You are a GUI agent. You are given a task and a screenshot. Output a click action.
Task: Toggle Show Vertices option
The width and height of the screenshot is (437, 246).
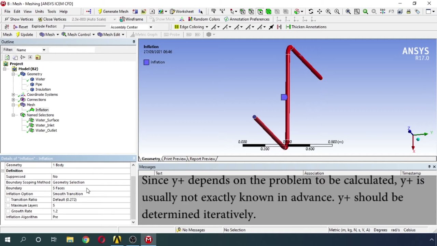point(19,19)
